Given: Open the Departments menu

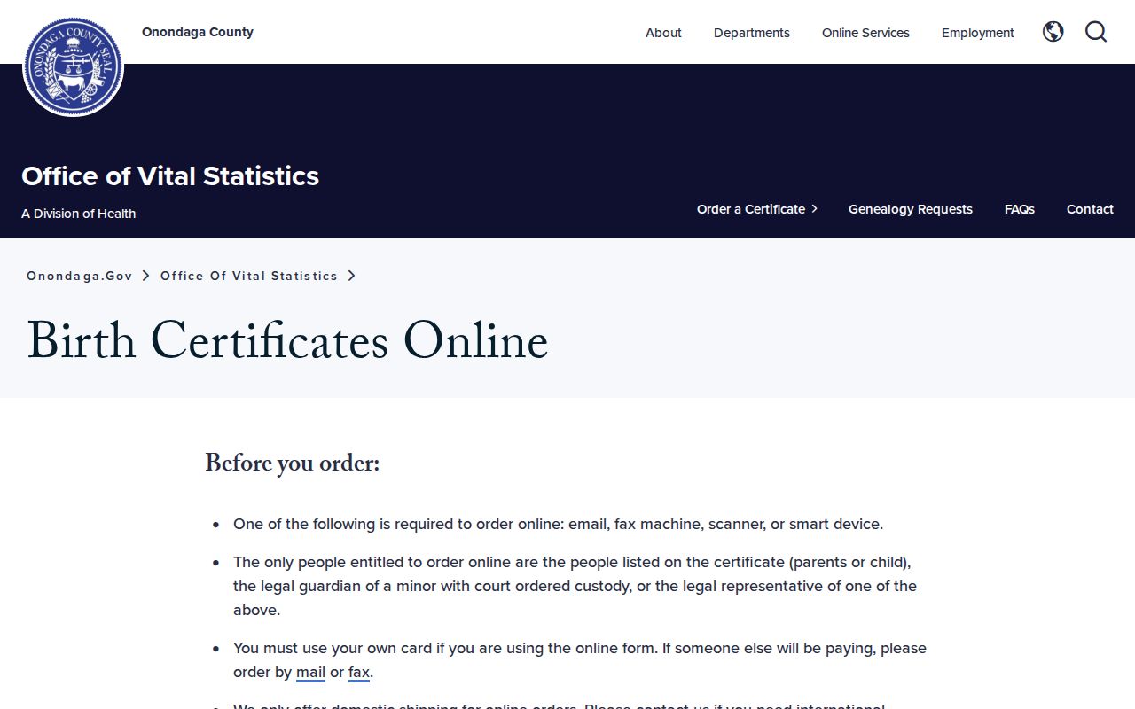Looking at the screenshot, I should point(751,33).
